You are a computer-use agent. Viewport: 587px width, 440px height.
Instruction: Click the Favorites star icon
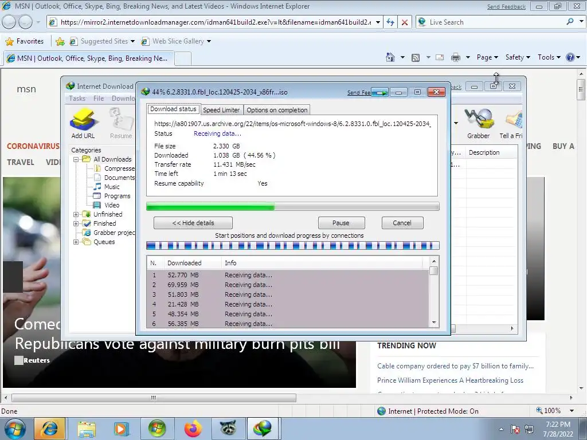(10, 41)
